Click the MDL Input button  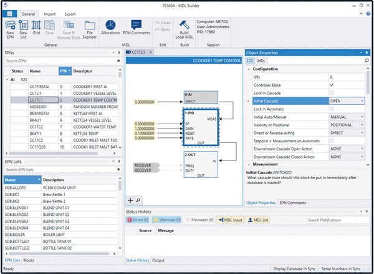coord(229,220)
